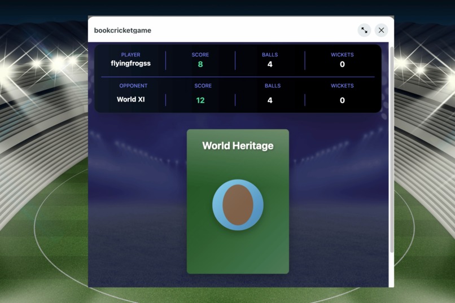Tap the round egg emblem on card
The height and width of the screenshot is (303, 455).
click(238, 205)
